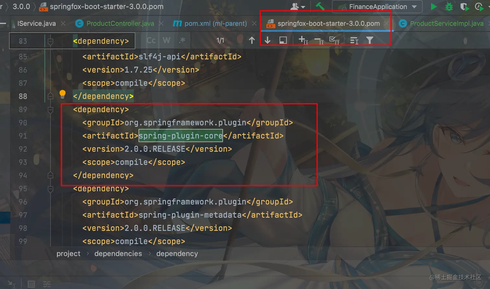Screen dimensions: 490x289
Task: Toggle whole words W option
Action: click(x=166, y=40)
